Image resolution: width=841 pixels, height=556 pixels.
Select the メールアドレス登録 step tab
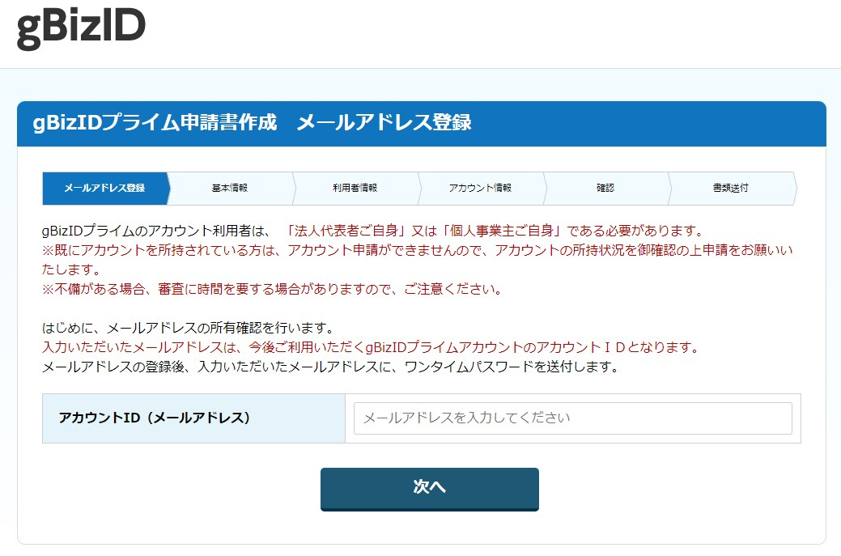(x=104, y=187)
